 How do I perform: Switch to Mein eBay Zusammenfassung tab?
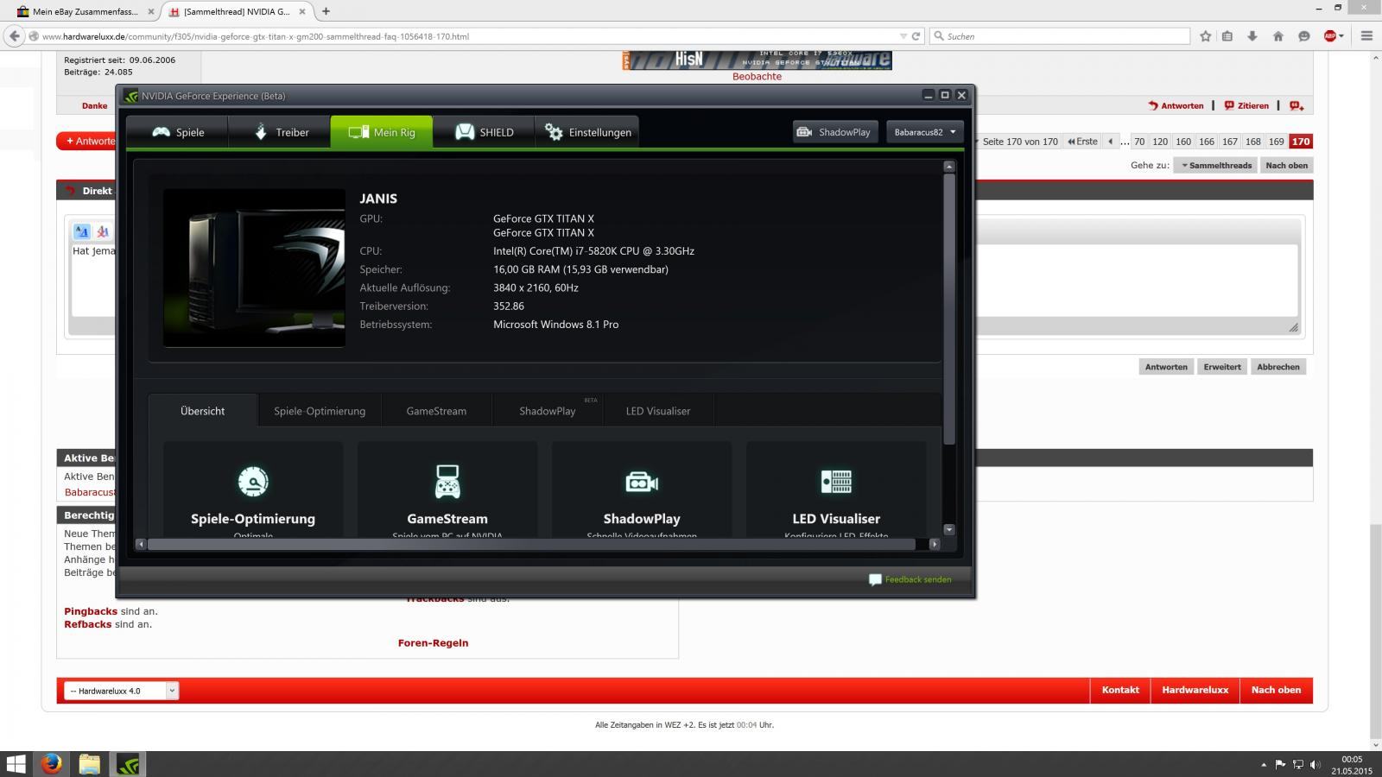click(86, 11)
